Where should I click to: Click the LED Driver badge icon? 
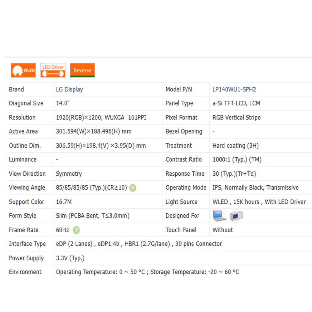tap(53, 70)
